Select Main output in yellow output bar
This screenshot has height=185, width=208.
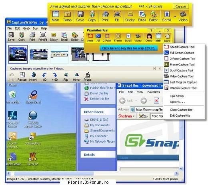[56, 16]
